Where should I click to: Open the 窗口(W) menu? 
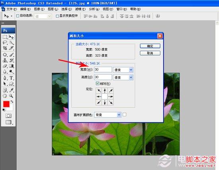click(x=122, y=9)
